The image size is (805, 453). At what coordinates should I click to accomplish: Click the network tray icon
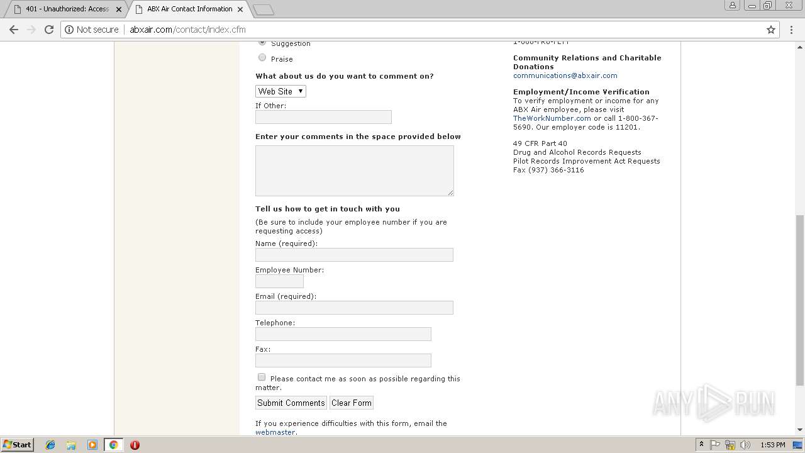[730, 445]
